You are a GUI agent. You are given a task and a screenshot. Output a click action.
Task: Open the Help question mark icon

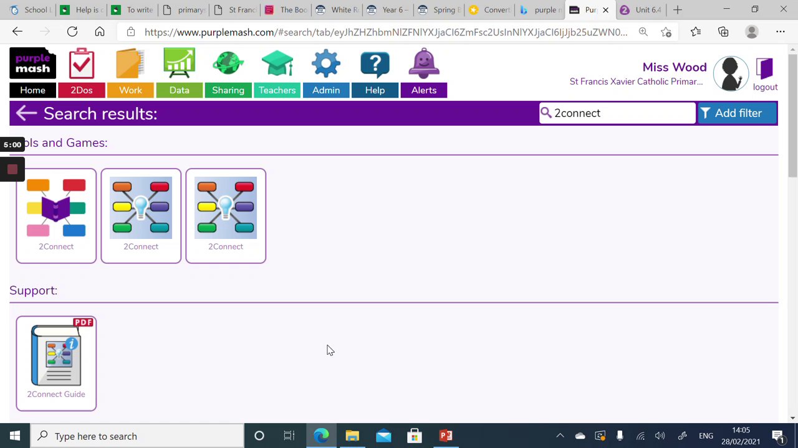point(375,64)
